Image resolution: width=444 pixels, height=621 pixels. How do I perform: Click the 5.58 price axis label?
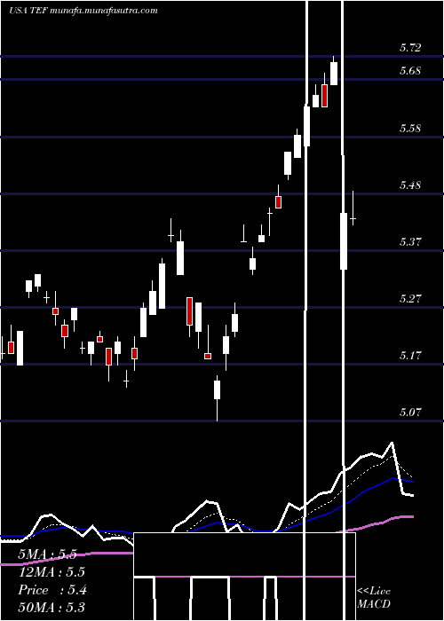410,129
